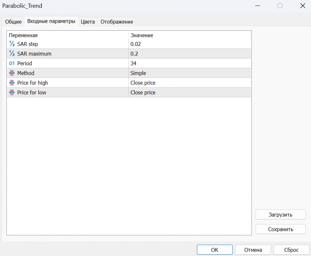This screenshot has width=311, height=256.
Task: Open the Цвета tab
Action: (x=88, y=22)
